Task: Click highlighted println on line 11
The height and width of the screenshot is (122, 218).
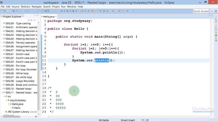Action: tap(102, 60)
